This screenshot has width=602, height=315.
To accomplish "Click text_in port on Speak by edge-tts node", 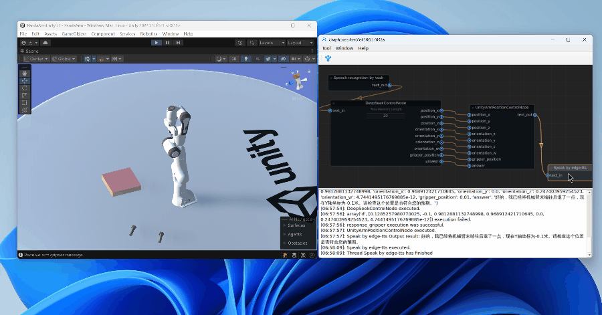I will point(548,175).
